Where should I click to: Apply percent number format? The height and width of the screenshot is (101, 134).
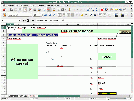coord(86,15)
